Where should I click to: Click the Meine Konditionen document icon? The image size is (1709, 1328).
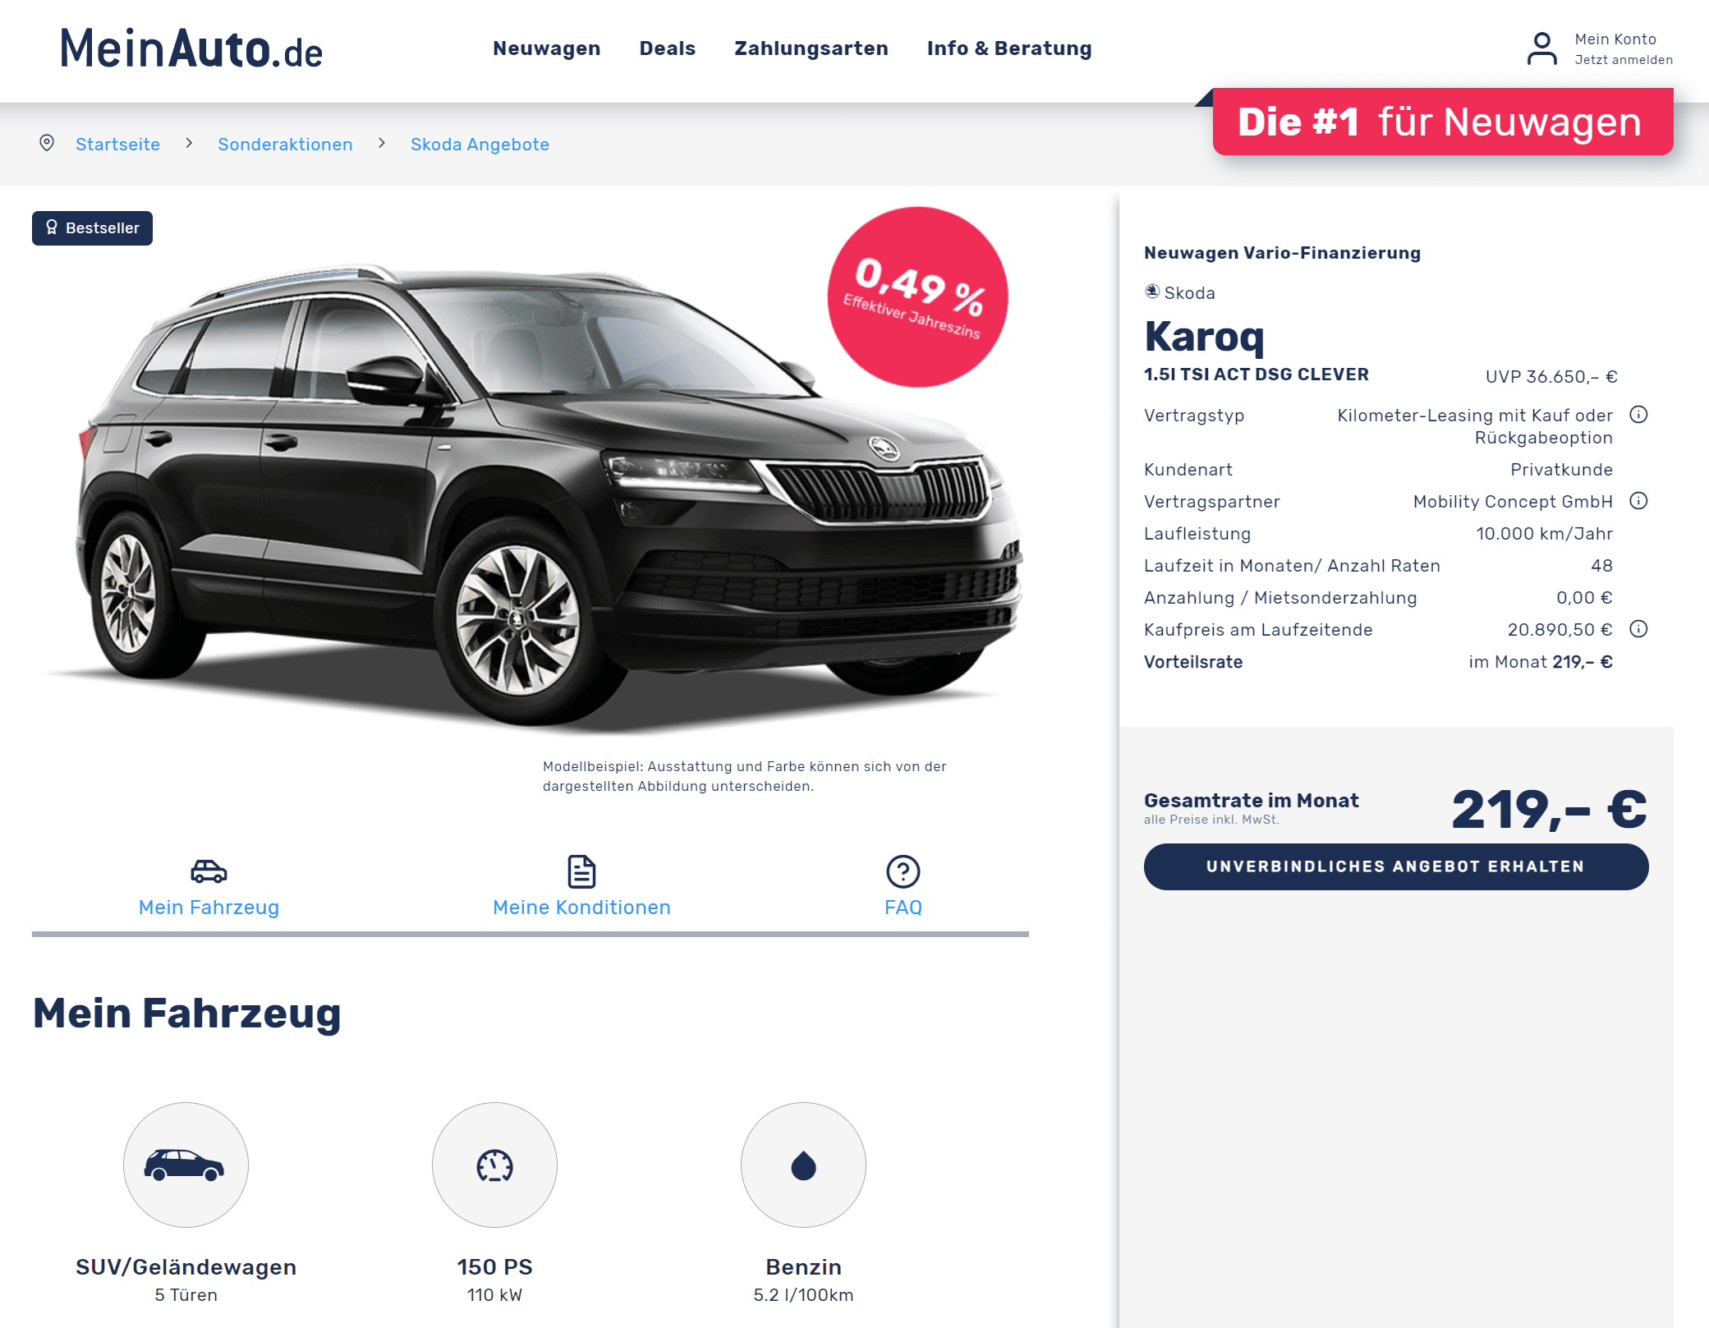(581, 871)
